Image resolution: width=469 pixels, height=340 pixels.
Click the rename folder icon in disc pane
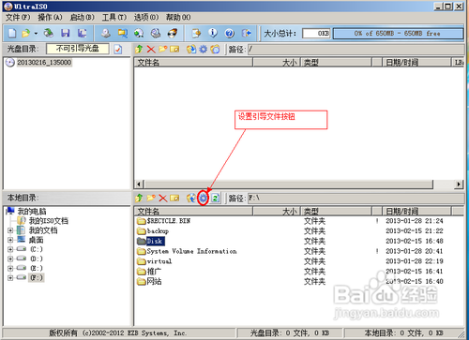[174, 49]
